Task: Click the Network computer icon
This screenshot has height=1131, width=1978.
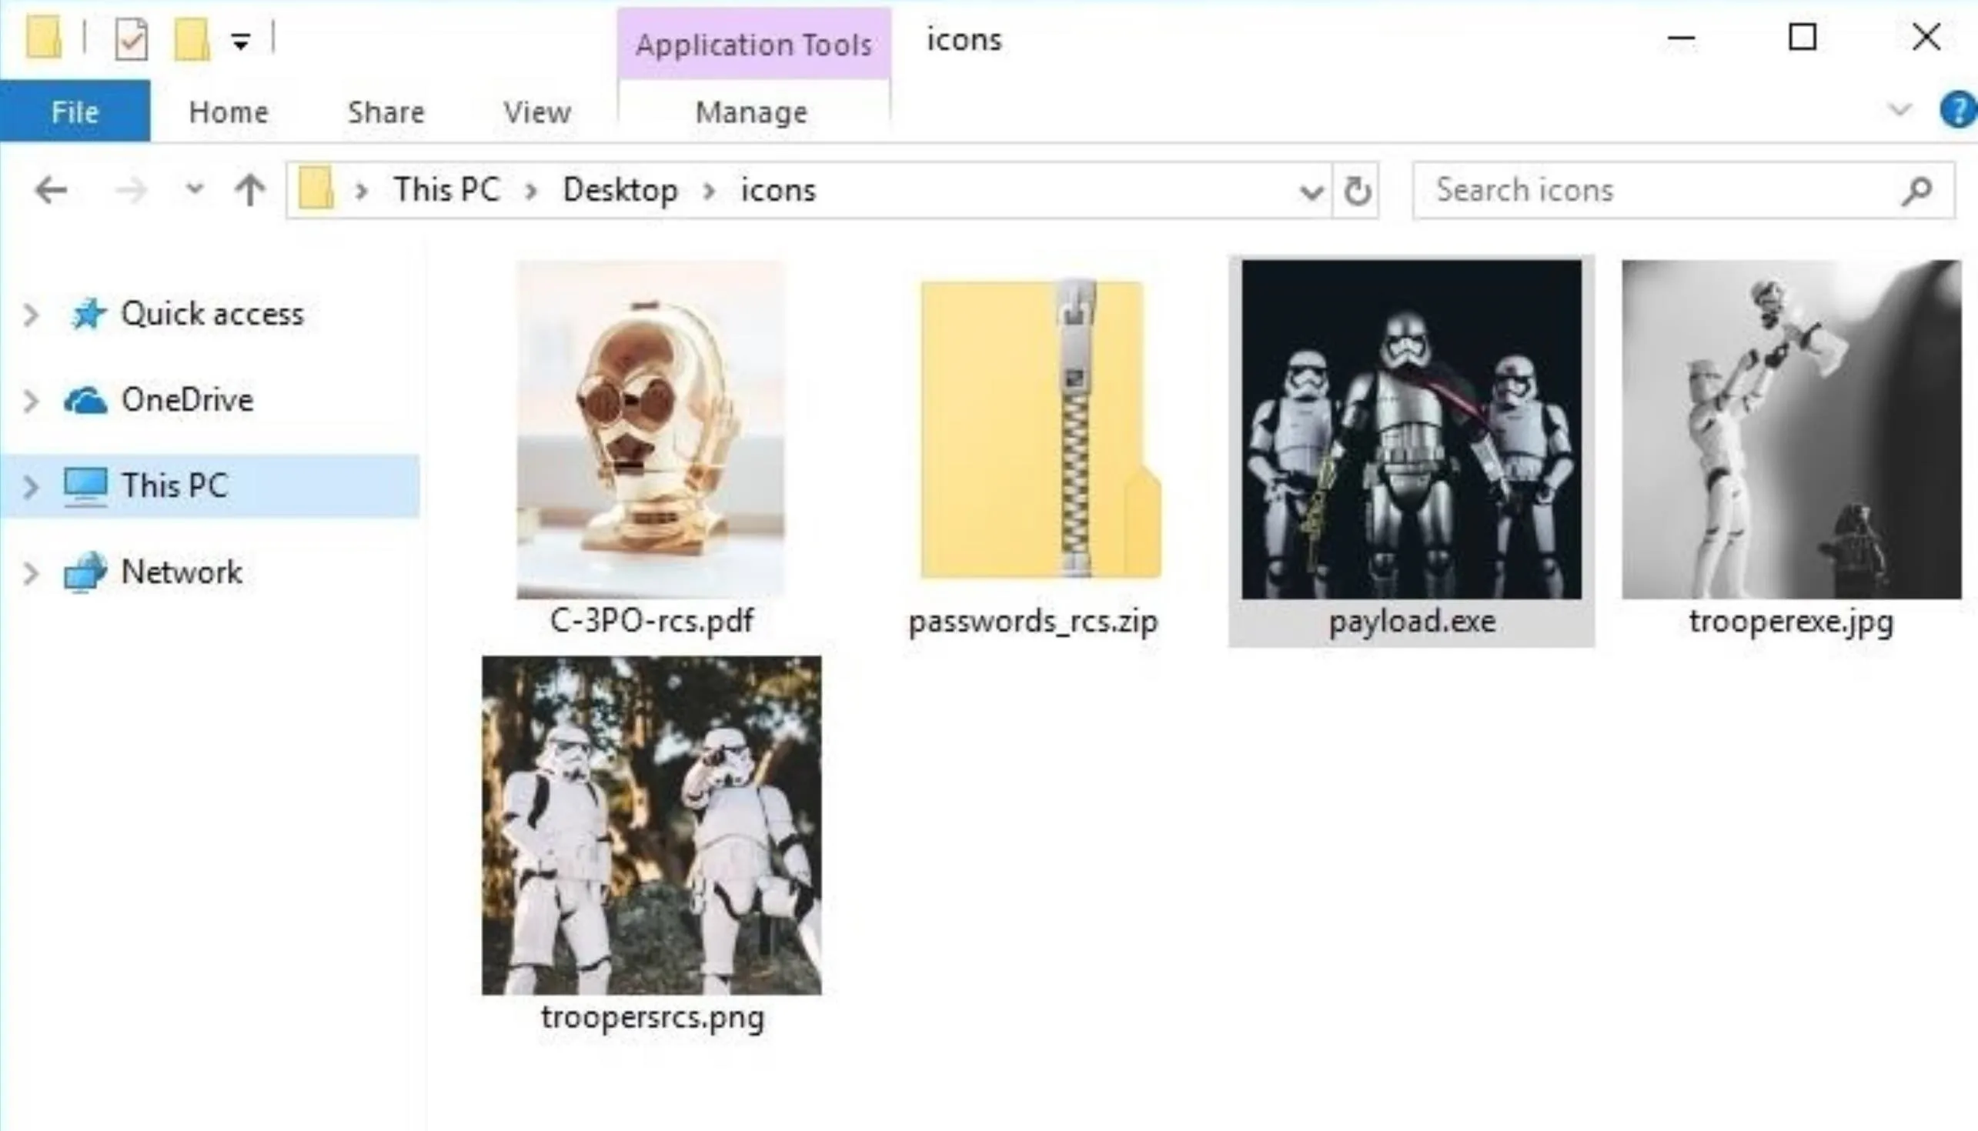Action: [85, 572]
